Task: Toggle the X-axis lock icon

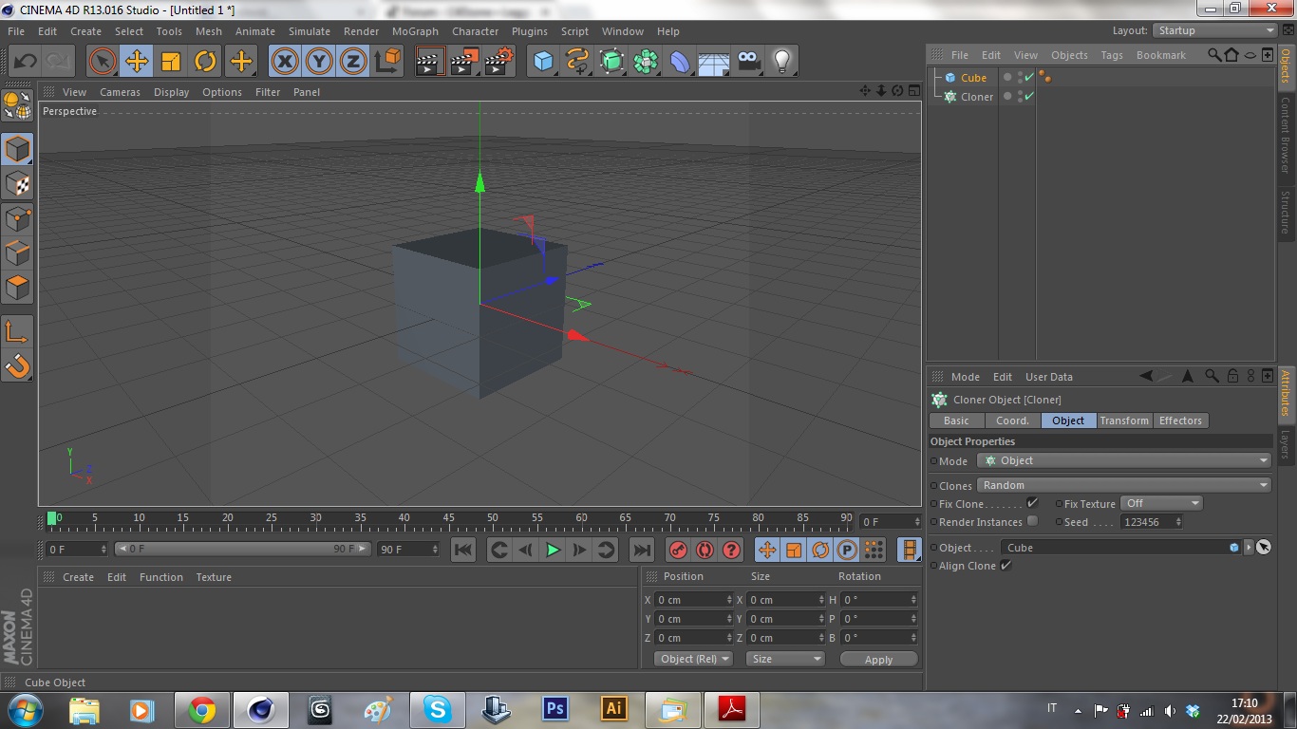Action: [284, 62]
